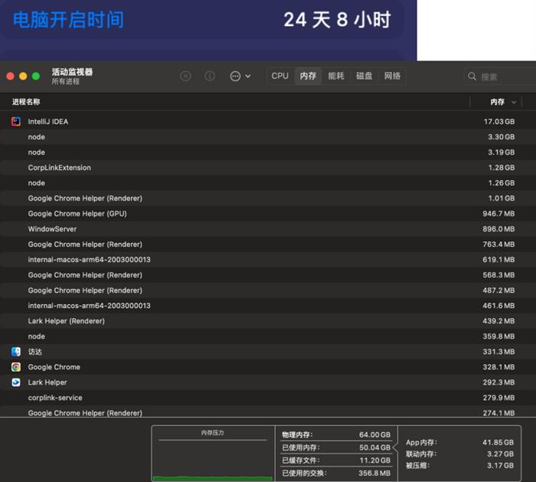Click the 已缓存文件 11.20 GB entry
This screenshot has height=482, width=536.
coord(336,461)
